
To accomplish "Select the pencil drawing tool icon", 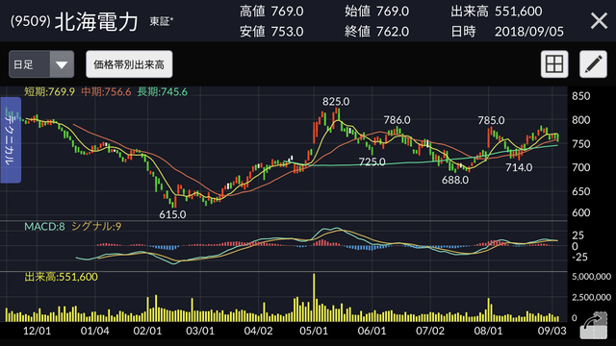I will pos(593,64).
